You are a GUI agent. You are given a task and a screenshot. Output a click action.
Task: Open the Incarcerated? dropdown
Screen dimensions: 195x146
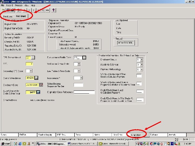81,78
